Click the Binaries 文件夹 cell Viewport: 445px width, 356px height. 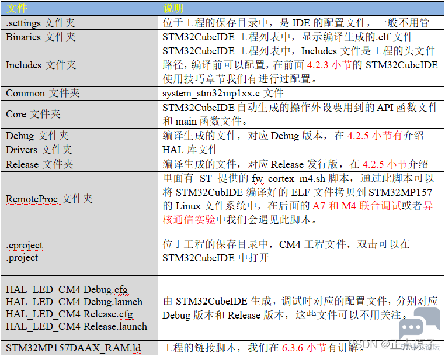(x=41, y=37)
